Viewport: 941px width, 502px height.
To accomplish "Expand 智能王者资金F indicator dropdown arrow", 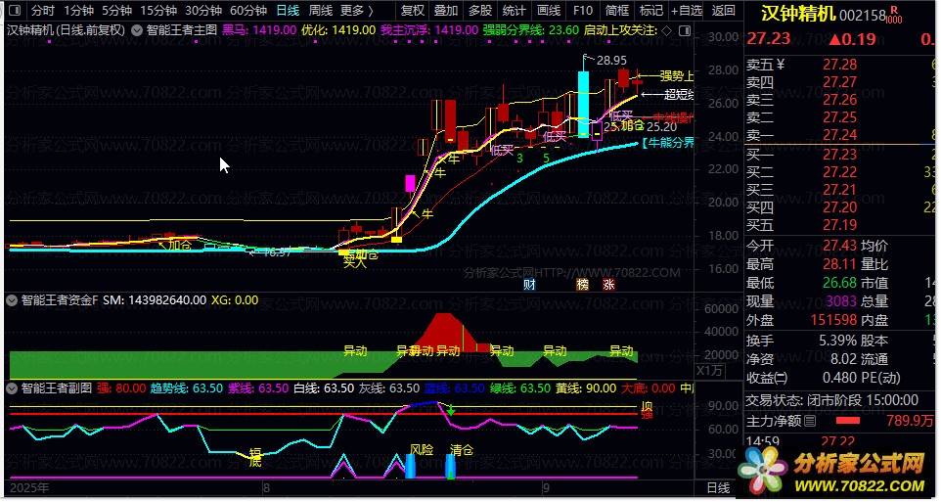I will (x=12, y=300).
